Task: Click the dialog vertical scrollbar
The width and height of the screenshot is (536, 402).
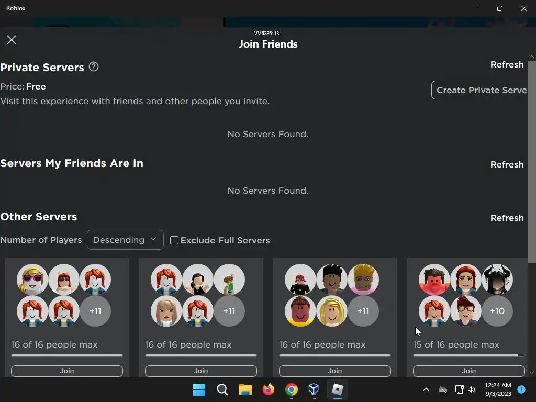Action: (532, 162)
